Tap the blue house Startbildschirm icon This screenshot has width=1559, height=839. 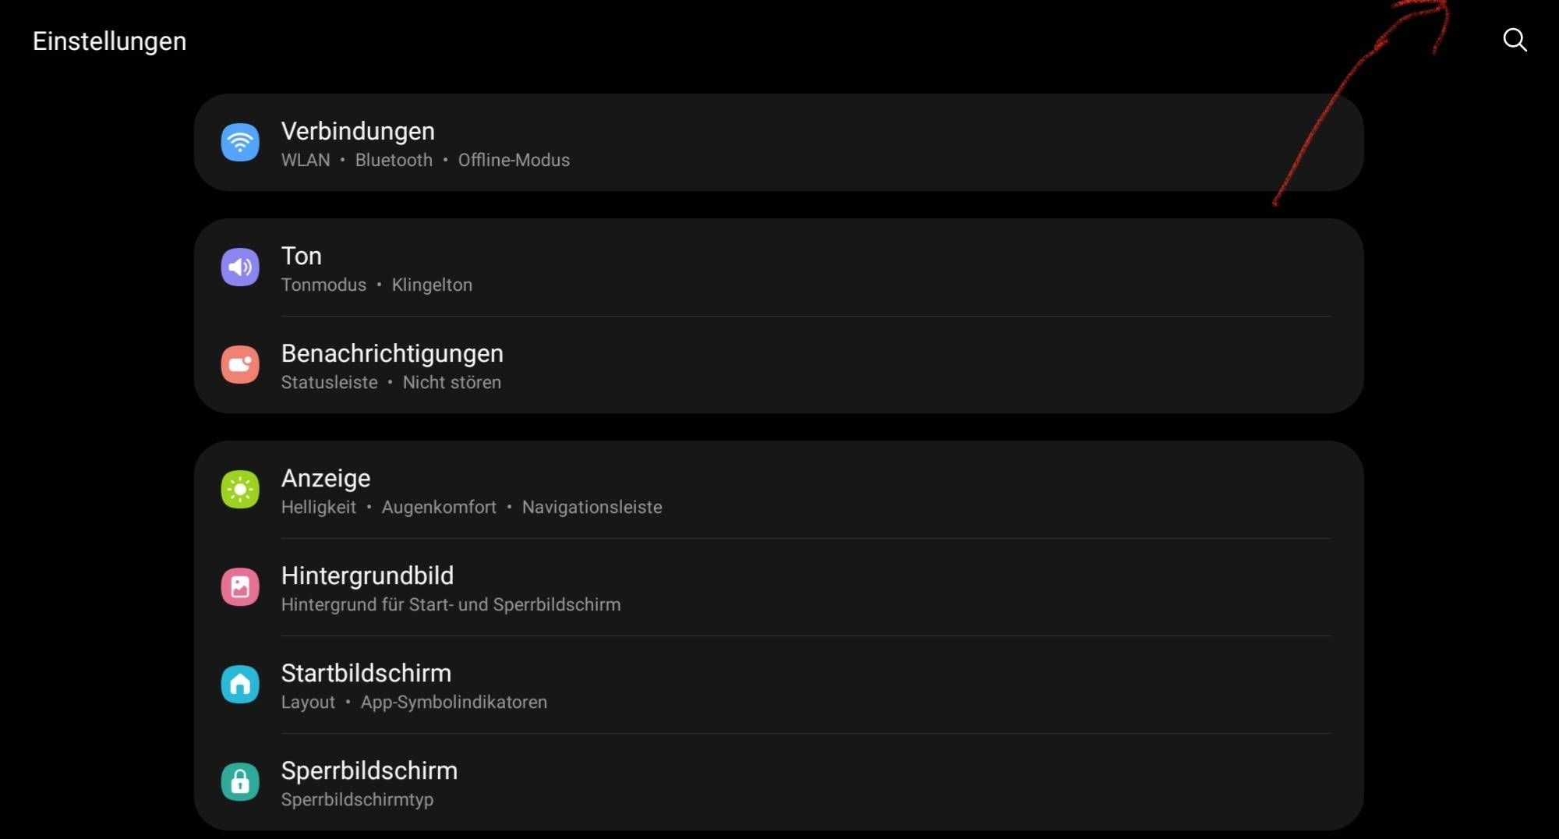[x=240, y=685]
